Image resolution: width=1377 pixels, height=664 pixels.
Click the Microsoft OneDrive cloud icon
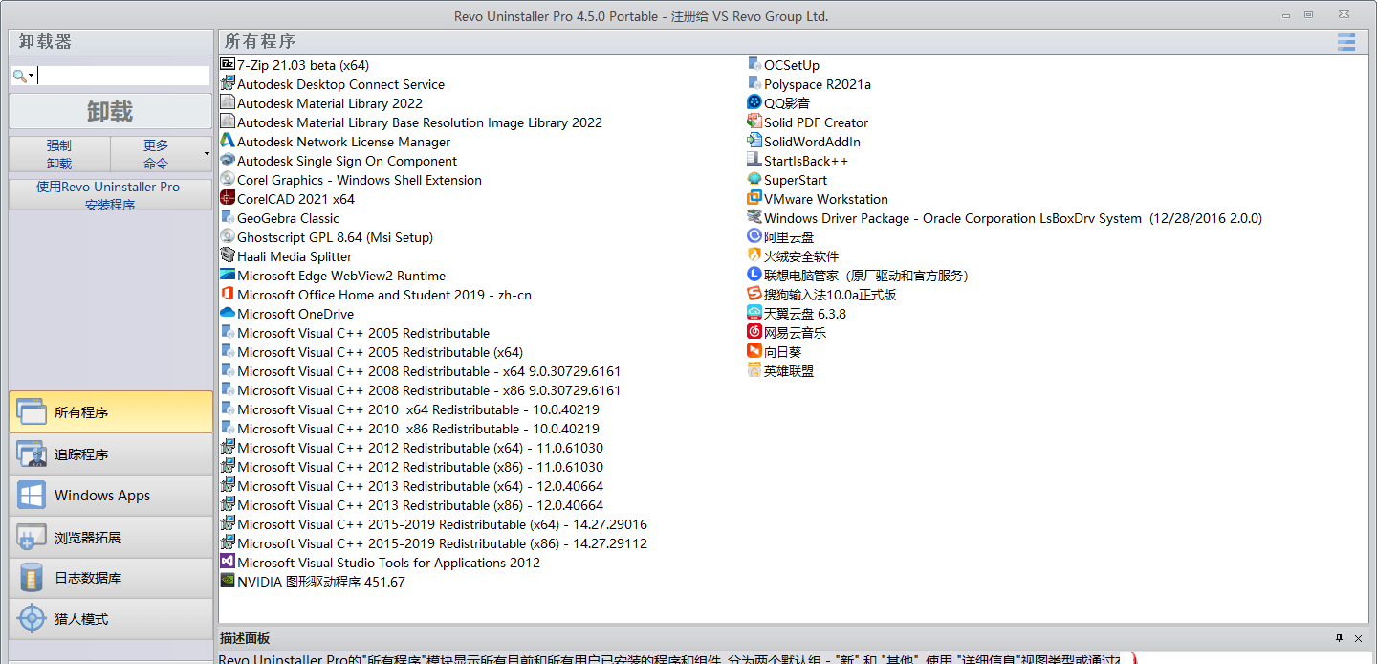click(228, 314)
